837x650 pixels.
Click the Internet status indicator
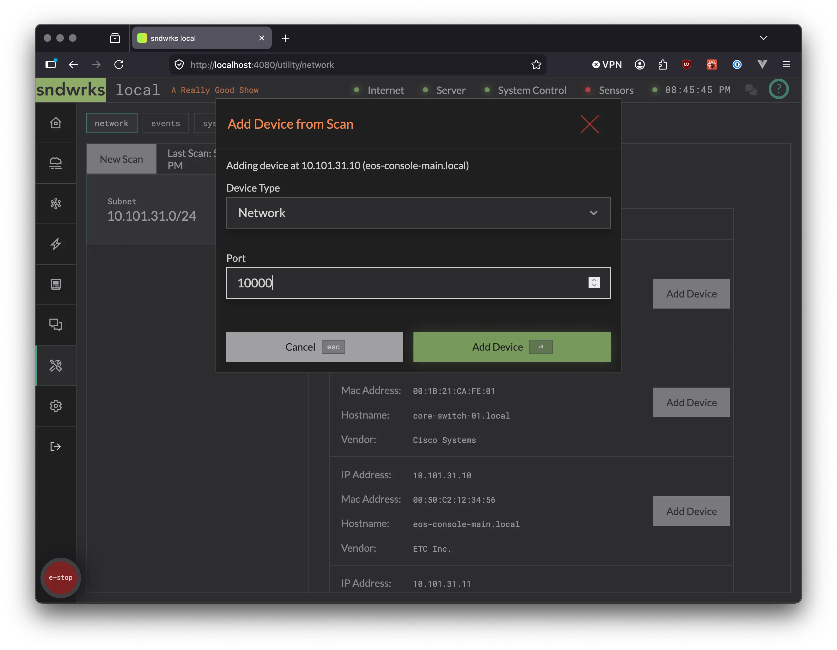[x=379, y=90]
